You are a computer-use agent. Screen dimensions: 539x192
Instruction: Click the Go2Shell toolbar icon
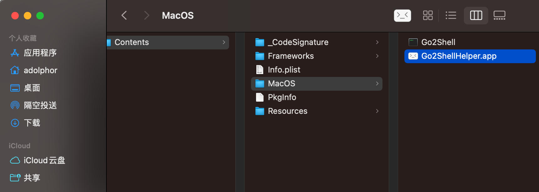(x=402, y=15)
